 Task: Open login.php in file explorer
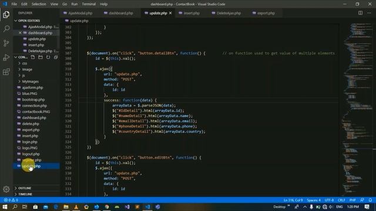click(29, 142)
